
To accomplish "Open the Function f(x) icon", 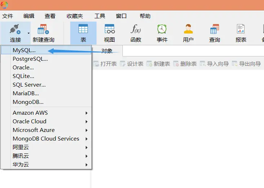I will click(x=136, y=29).
